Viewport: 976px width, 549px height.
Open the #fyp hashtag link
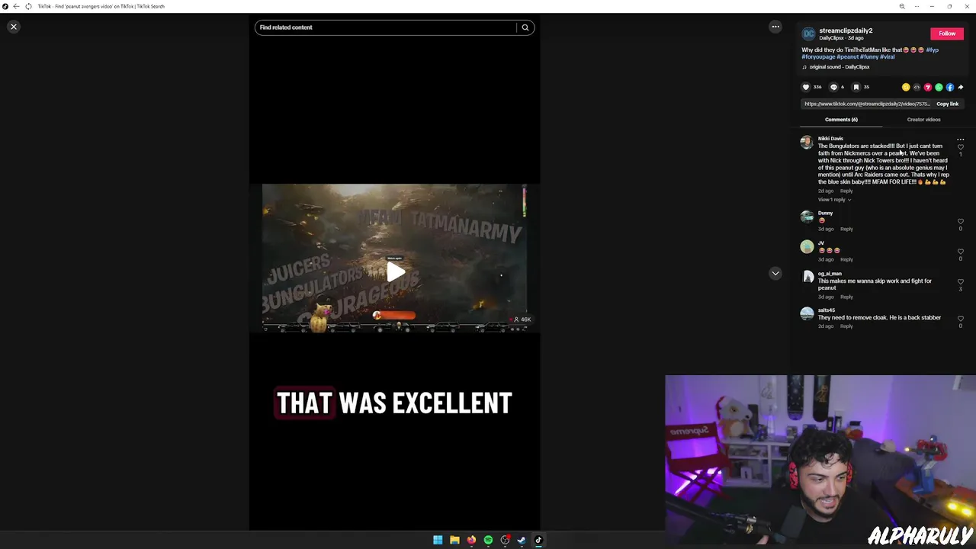click(x=933, y=50)
